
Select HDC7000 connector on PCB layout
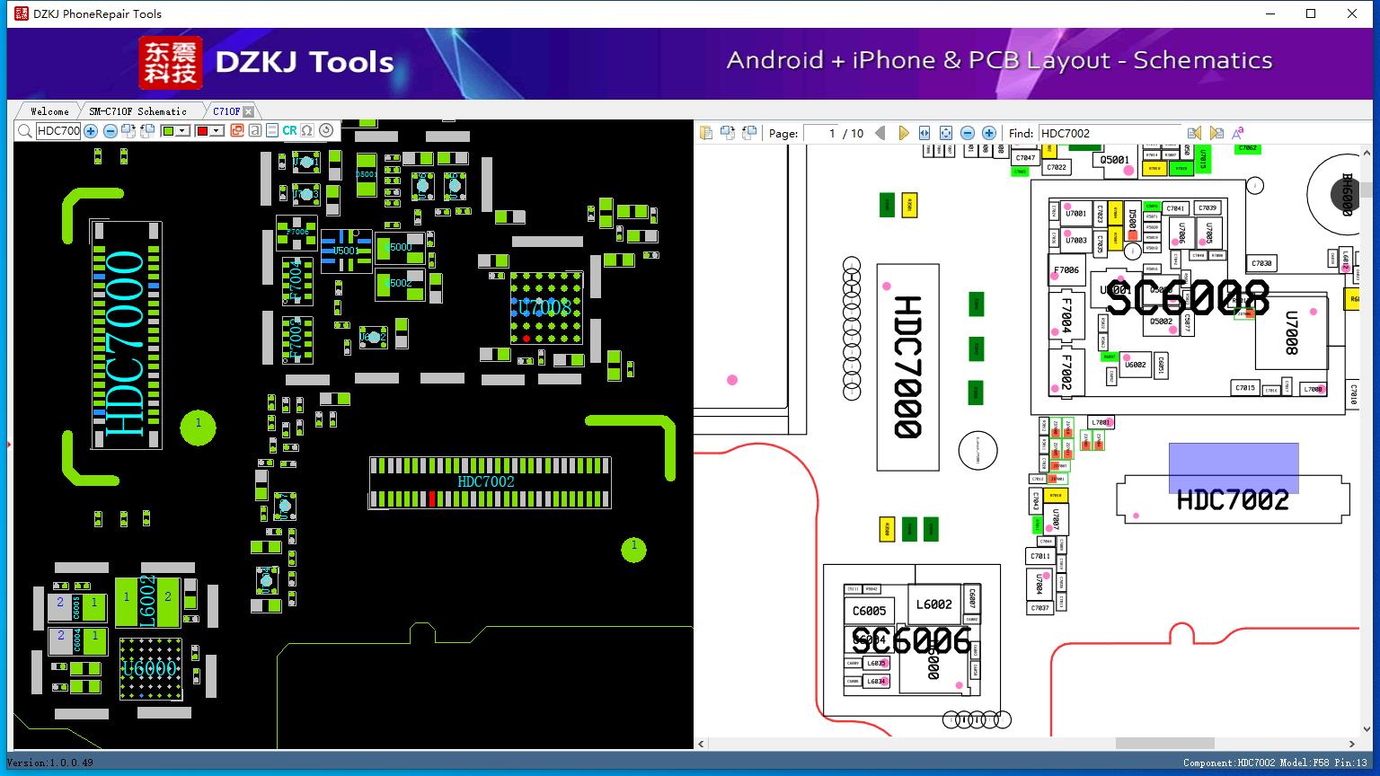point(126,334)
